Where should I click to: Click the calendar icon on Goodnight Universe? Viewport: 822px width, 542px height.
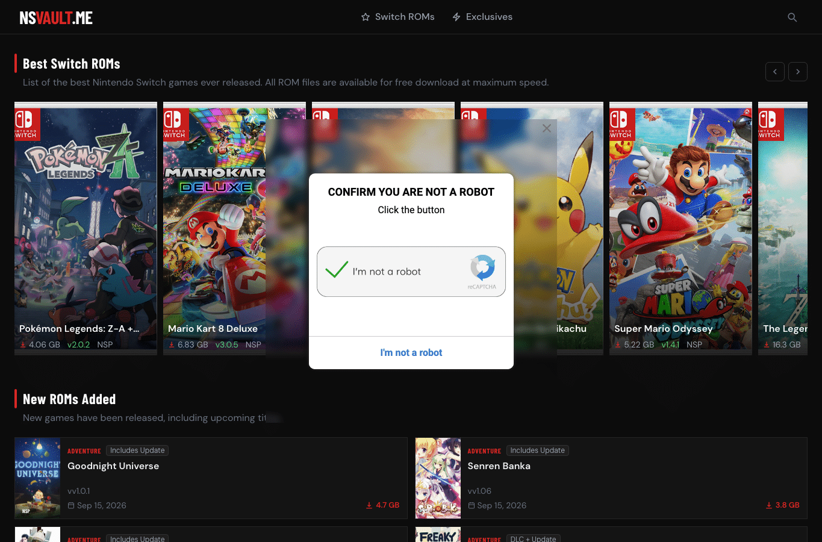coord(71,505)
